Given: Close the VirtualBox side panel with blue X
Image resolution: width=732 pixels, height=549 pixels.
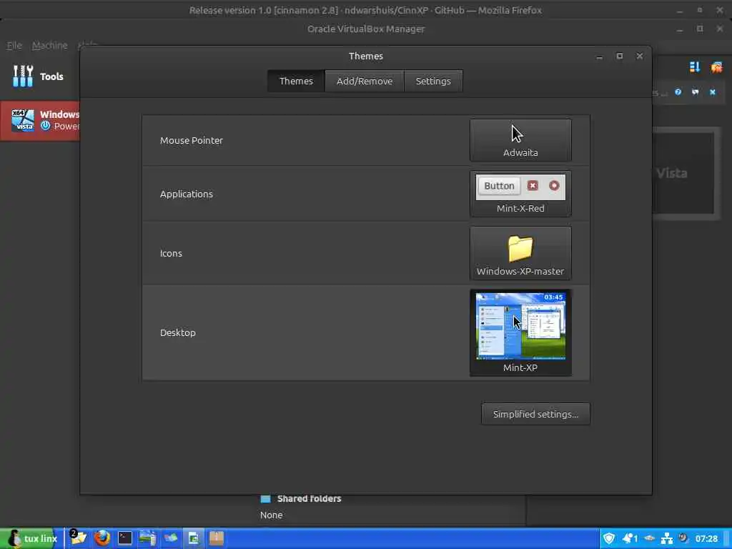Looking at the screenshot, I should (713, 92).
